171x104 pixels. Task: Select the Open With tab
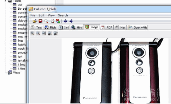[x=137, y=28]
